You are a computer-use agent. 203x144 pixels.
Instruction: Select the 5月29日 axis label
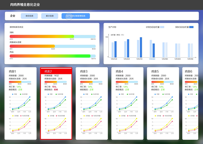click(165, 59)
